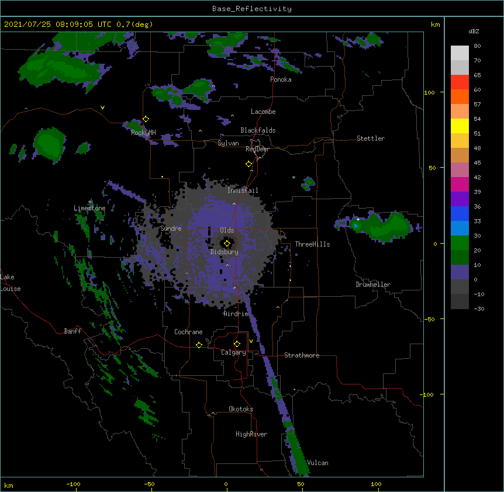Viewport: 504px width, 492px height.
Task: Pick the blue 33-36 dBZ legend color
Action: [460, 213]
